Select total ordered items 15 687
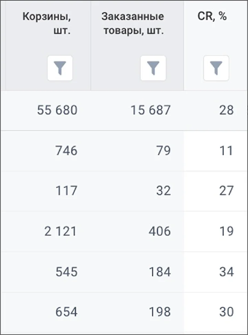 (150, 110)
